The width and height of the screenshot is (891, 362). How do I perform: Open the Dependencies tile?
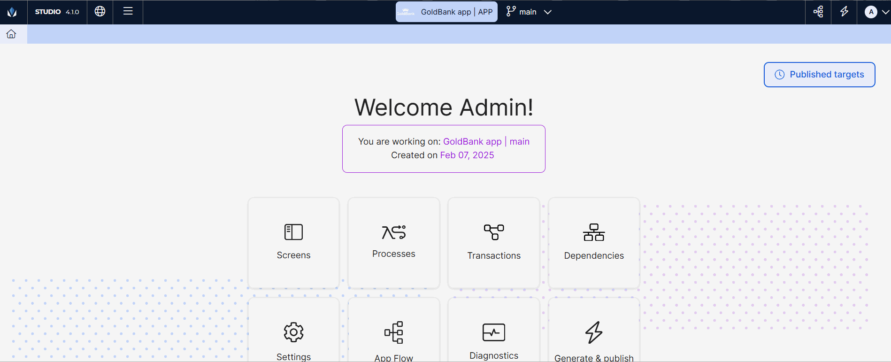[594, 243]
